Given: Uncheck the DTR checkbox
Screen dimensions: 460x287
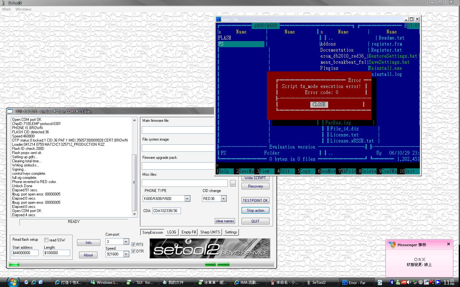Looking at the screenshot, I should coord(133,251).
